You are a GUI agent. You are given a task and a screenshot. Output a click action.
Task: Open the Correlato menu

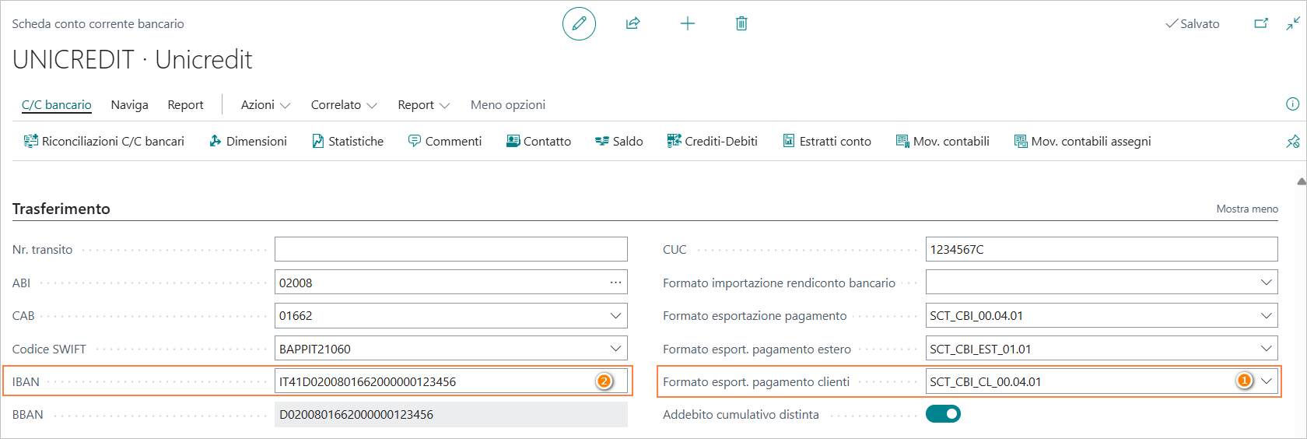coord(344,104)
